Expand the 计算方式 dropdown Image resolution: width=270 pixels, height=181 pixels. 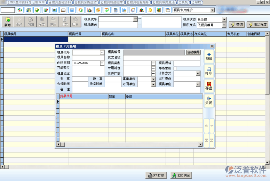(x=198, y=74)
